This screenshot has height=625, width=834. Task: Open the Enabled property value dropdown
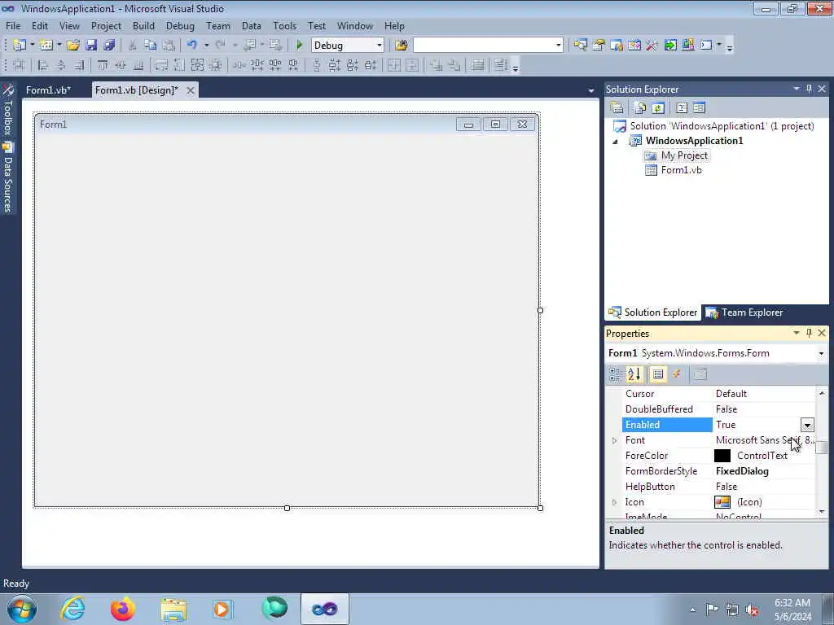807,425
